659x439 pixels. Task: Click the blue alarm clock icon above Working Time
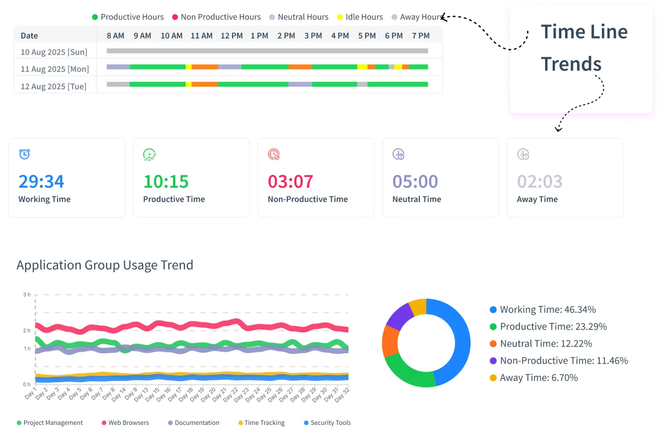[x=24, y=154]
